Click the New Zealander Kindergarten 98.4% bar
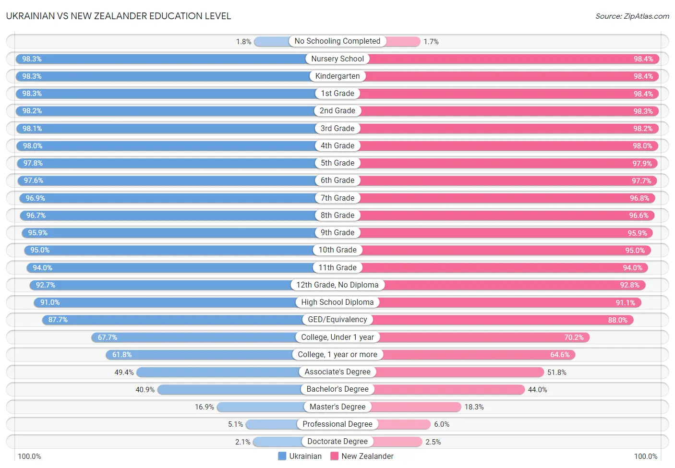This screenshot has height=468, width=675. pyautogui.click(x=512, y=76)
